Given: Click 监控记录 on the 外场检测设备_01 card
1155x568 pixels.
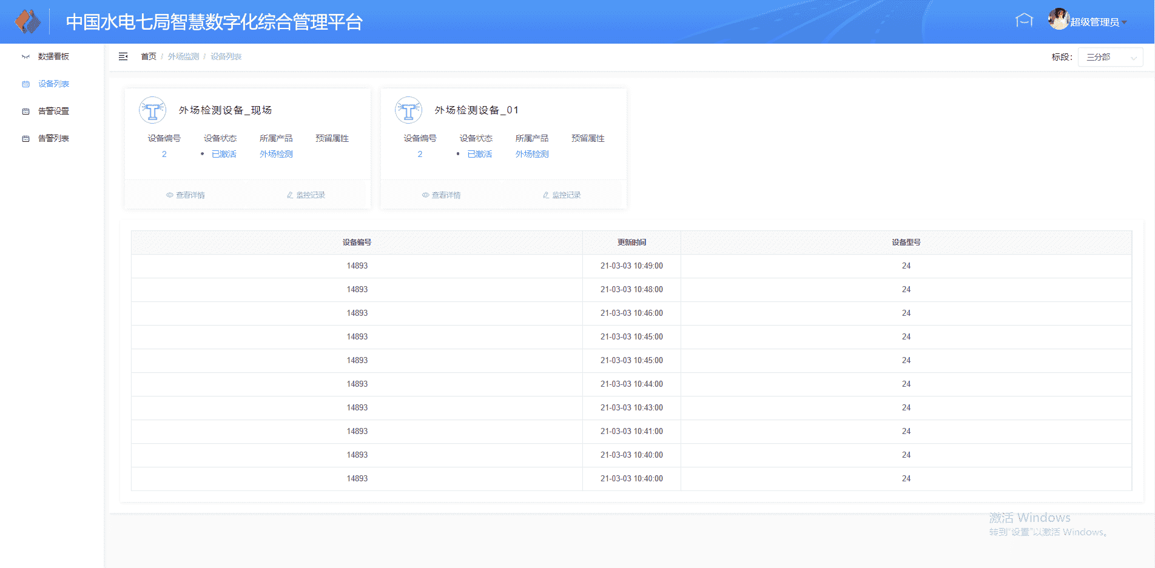Looking at the screenshot, I should pyautogui.click(x=562, y=195).
